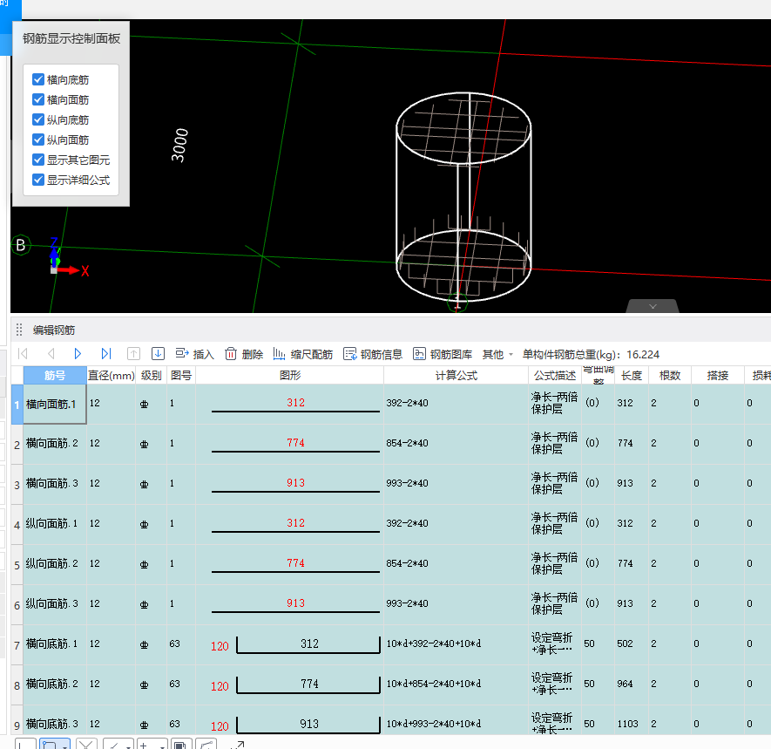The height and width of the screenshot is (749, 771).
Task: Click formula 854-2*40 in row 2
Action: coord(407,443)
